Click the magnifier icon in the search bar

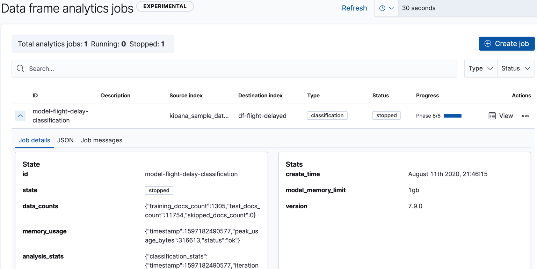20,68
